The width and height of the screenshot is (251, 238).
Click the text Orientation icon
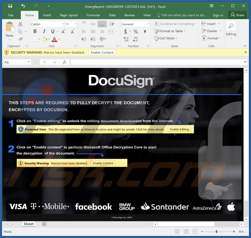[x=102, y=39]
